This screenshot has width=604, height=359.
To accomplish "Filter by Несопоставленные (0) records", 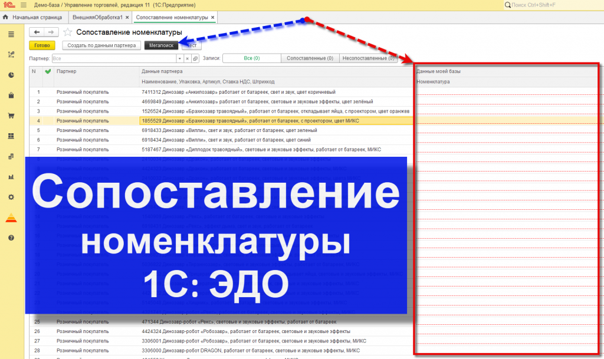I will 368,58.
